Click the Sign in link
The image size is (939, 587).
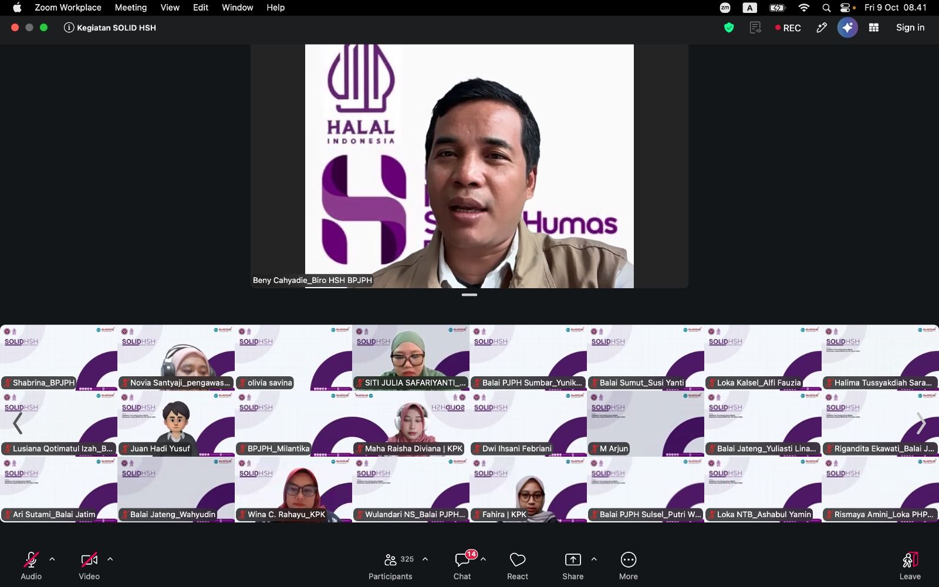click(x=910, y=28)
